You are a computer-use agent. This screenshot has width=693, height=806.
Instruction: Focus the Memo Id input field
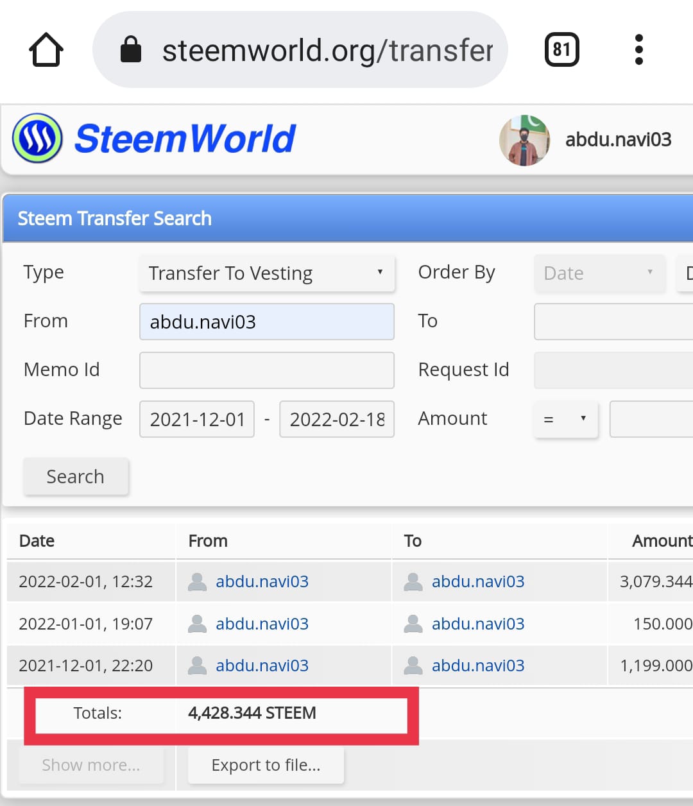(x=267, y=370)
